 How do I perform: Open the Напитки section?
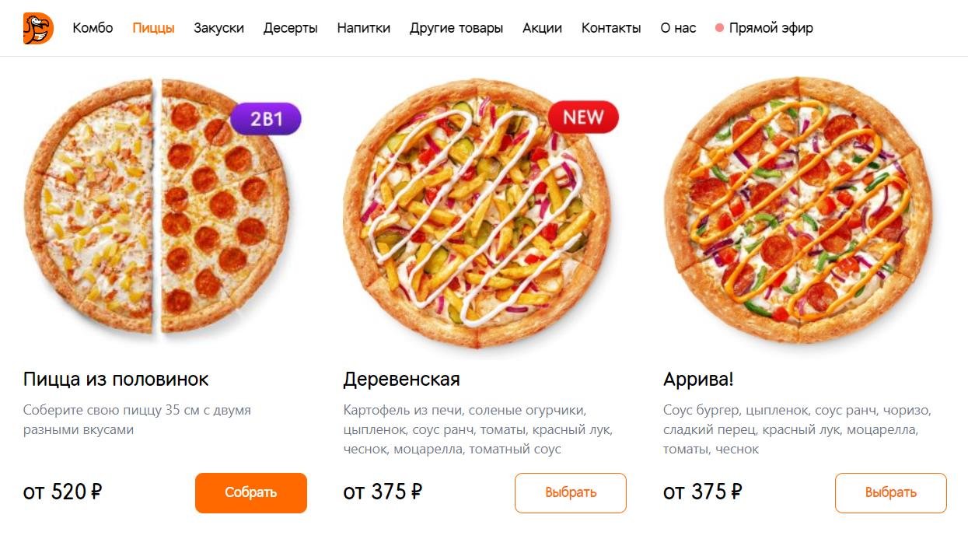(363, 28)
